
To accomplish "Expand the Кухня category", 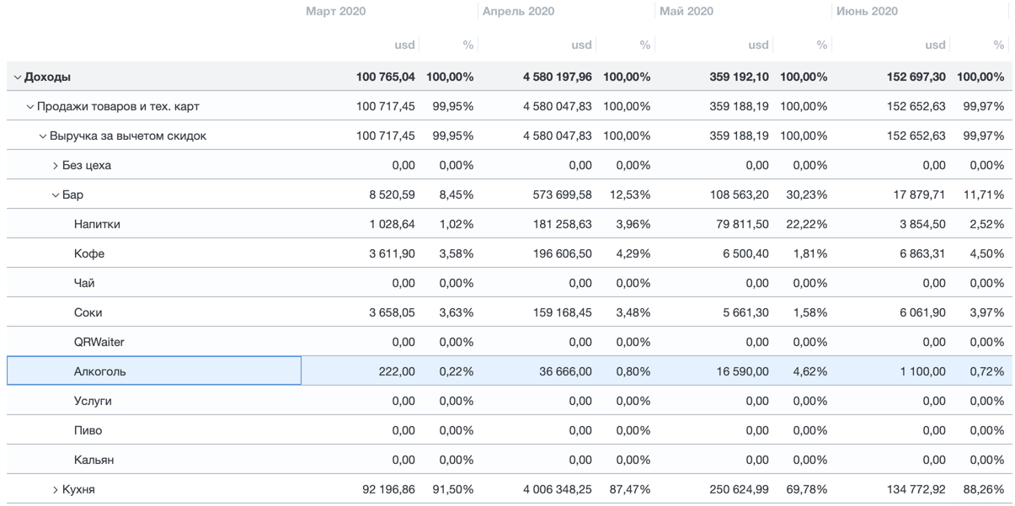I will click(56, 490).
